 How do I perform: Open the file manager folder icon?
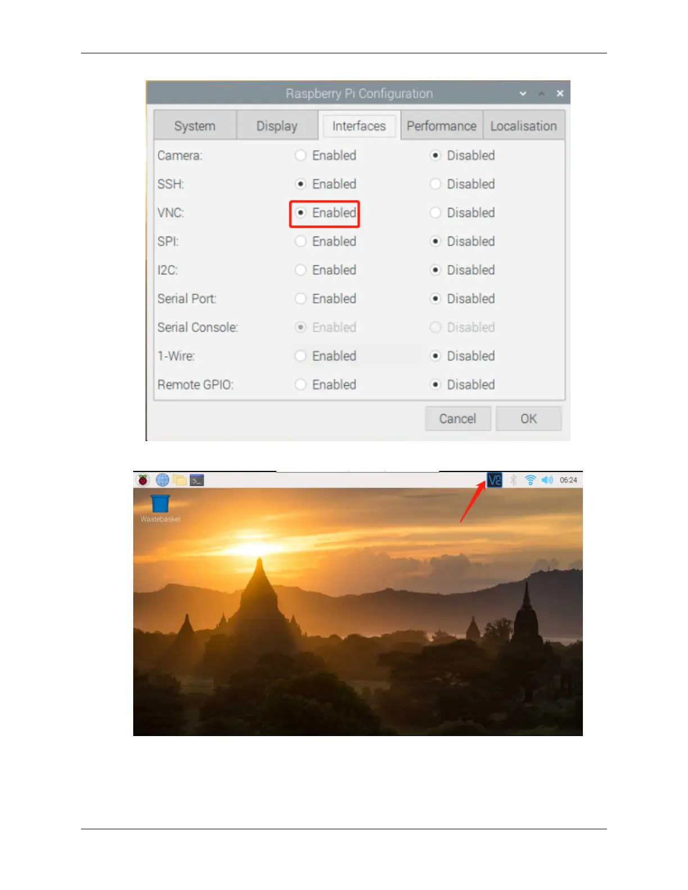(x=180, y=480)
